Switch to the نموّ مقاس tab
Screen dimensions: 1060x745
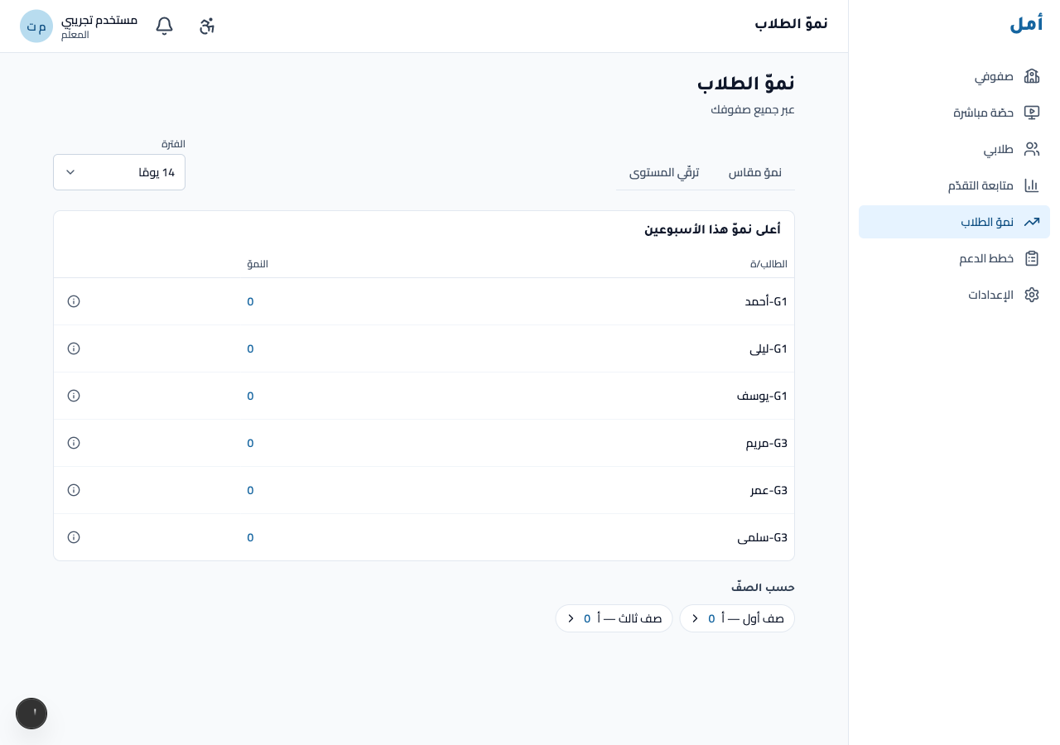click(x=754, y=172)
